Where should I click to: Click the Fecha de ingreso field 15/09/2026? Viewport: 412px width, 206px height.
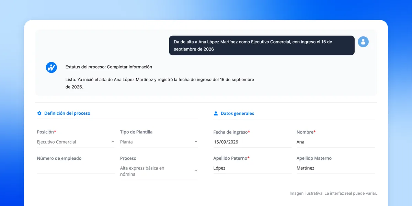coord(252,142)
